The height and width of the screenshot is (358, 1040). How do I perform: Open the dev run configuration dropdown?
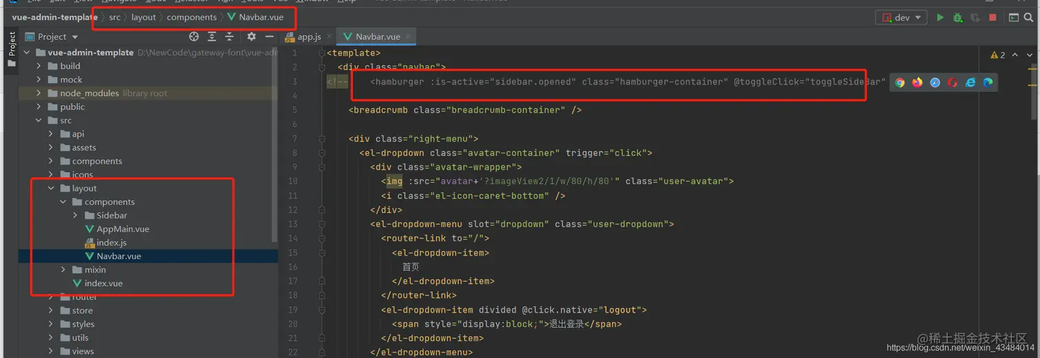[x=901, y=18]
